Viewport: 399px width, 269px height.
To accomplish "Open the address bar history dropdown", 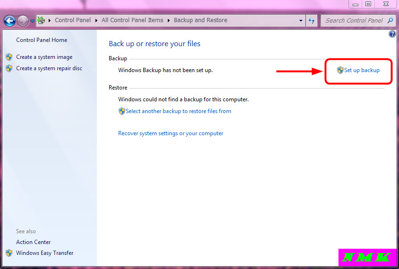I will click(x=301, y=21).
